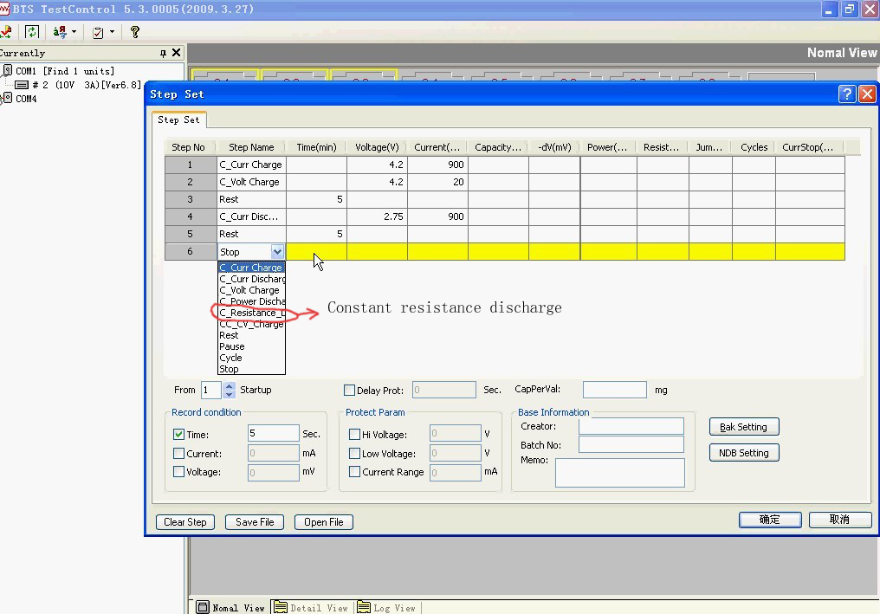Image resolution: width=880 pixels, height=614 pixels.
Task: Click the Step Set dialog help icon
Action: (846, 94)
